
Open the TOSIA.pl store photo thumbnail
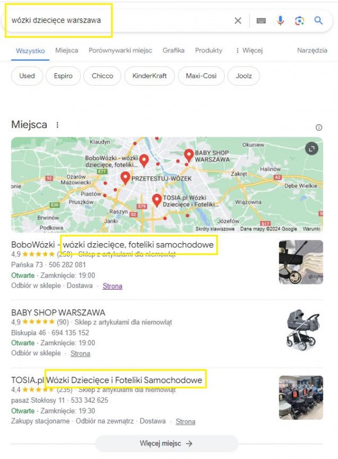pyautogui.click(x=301, y=398)
